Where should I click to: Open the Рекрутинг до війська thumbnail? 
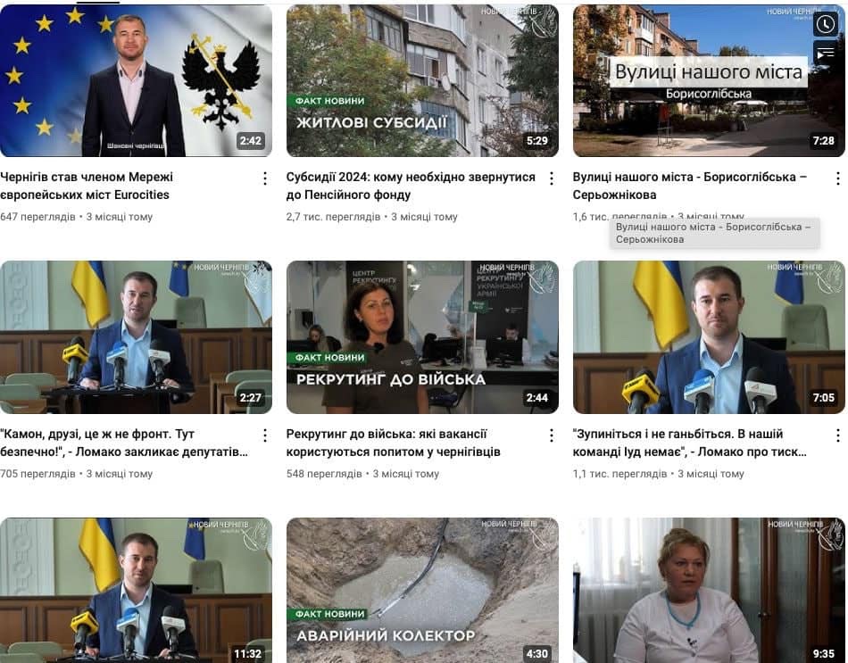coord(422,337)
